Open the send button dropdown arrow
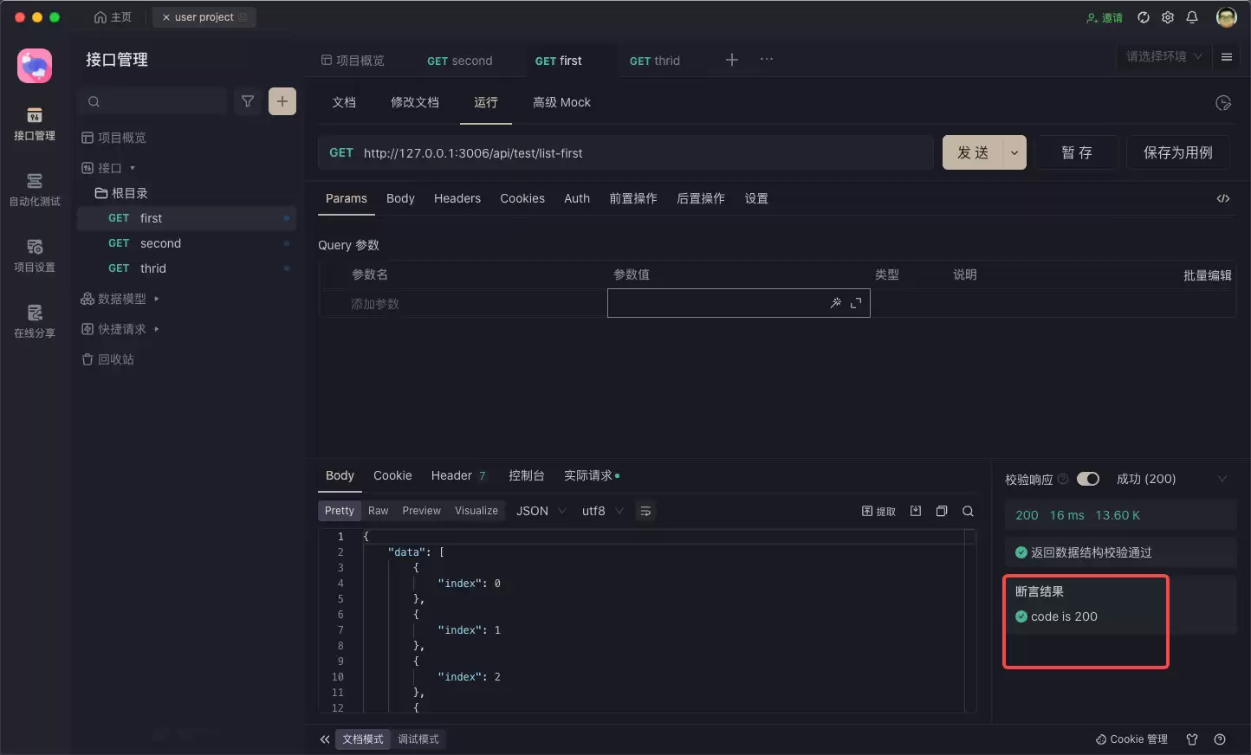 pos(1014,152)
